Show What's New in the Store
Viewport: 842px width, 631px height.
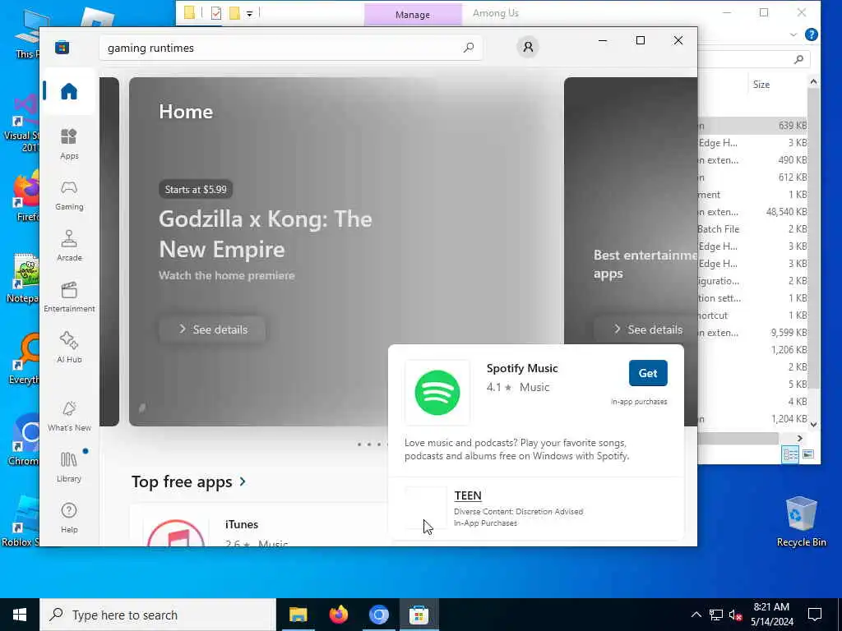click(69, 417)
